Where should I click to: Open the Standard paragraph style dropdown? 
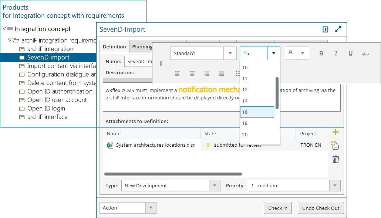tap(230, 54)
